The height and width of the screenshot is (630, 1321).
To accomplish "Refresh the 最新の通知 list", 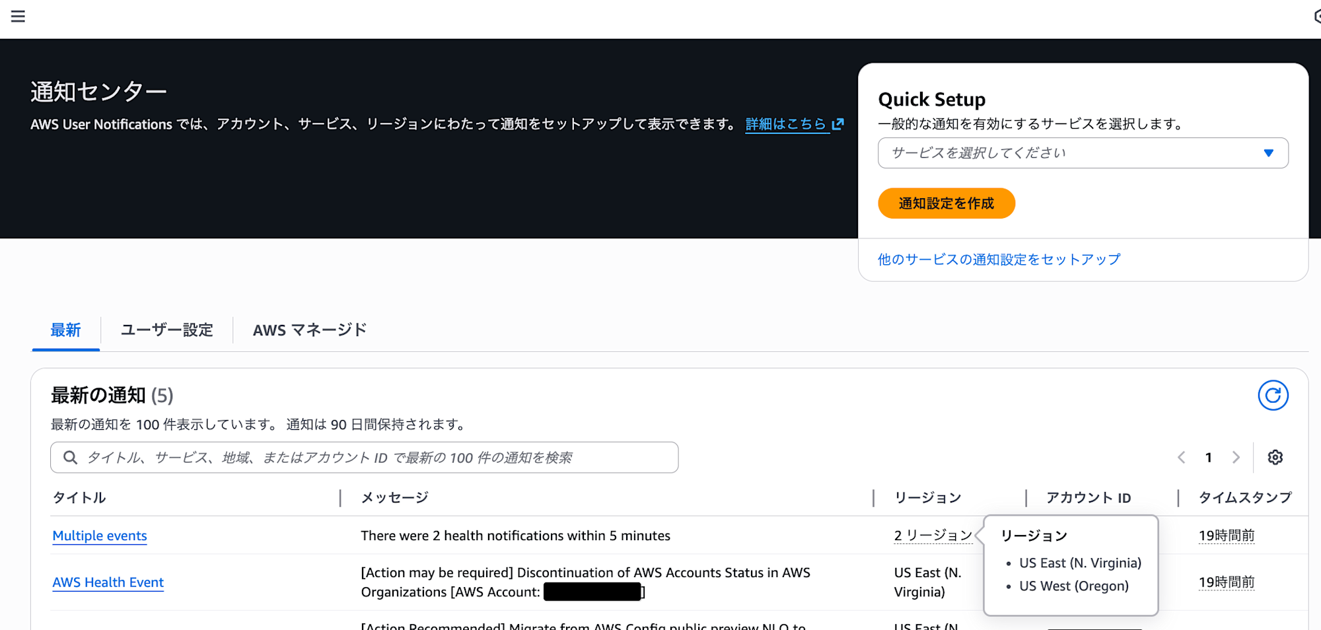I will pyautogui.click(x=1273, y=396).
